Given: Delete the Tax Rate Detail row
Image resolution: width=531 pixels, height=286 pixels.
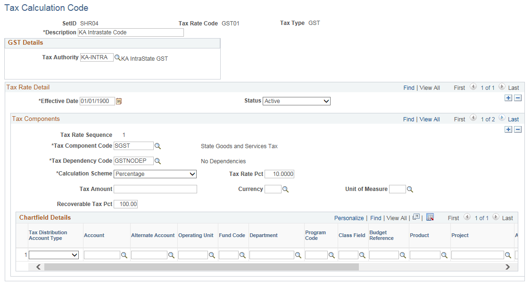Looking at the screenshot, I should click(517, 97).
